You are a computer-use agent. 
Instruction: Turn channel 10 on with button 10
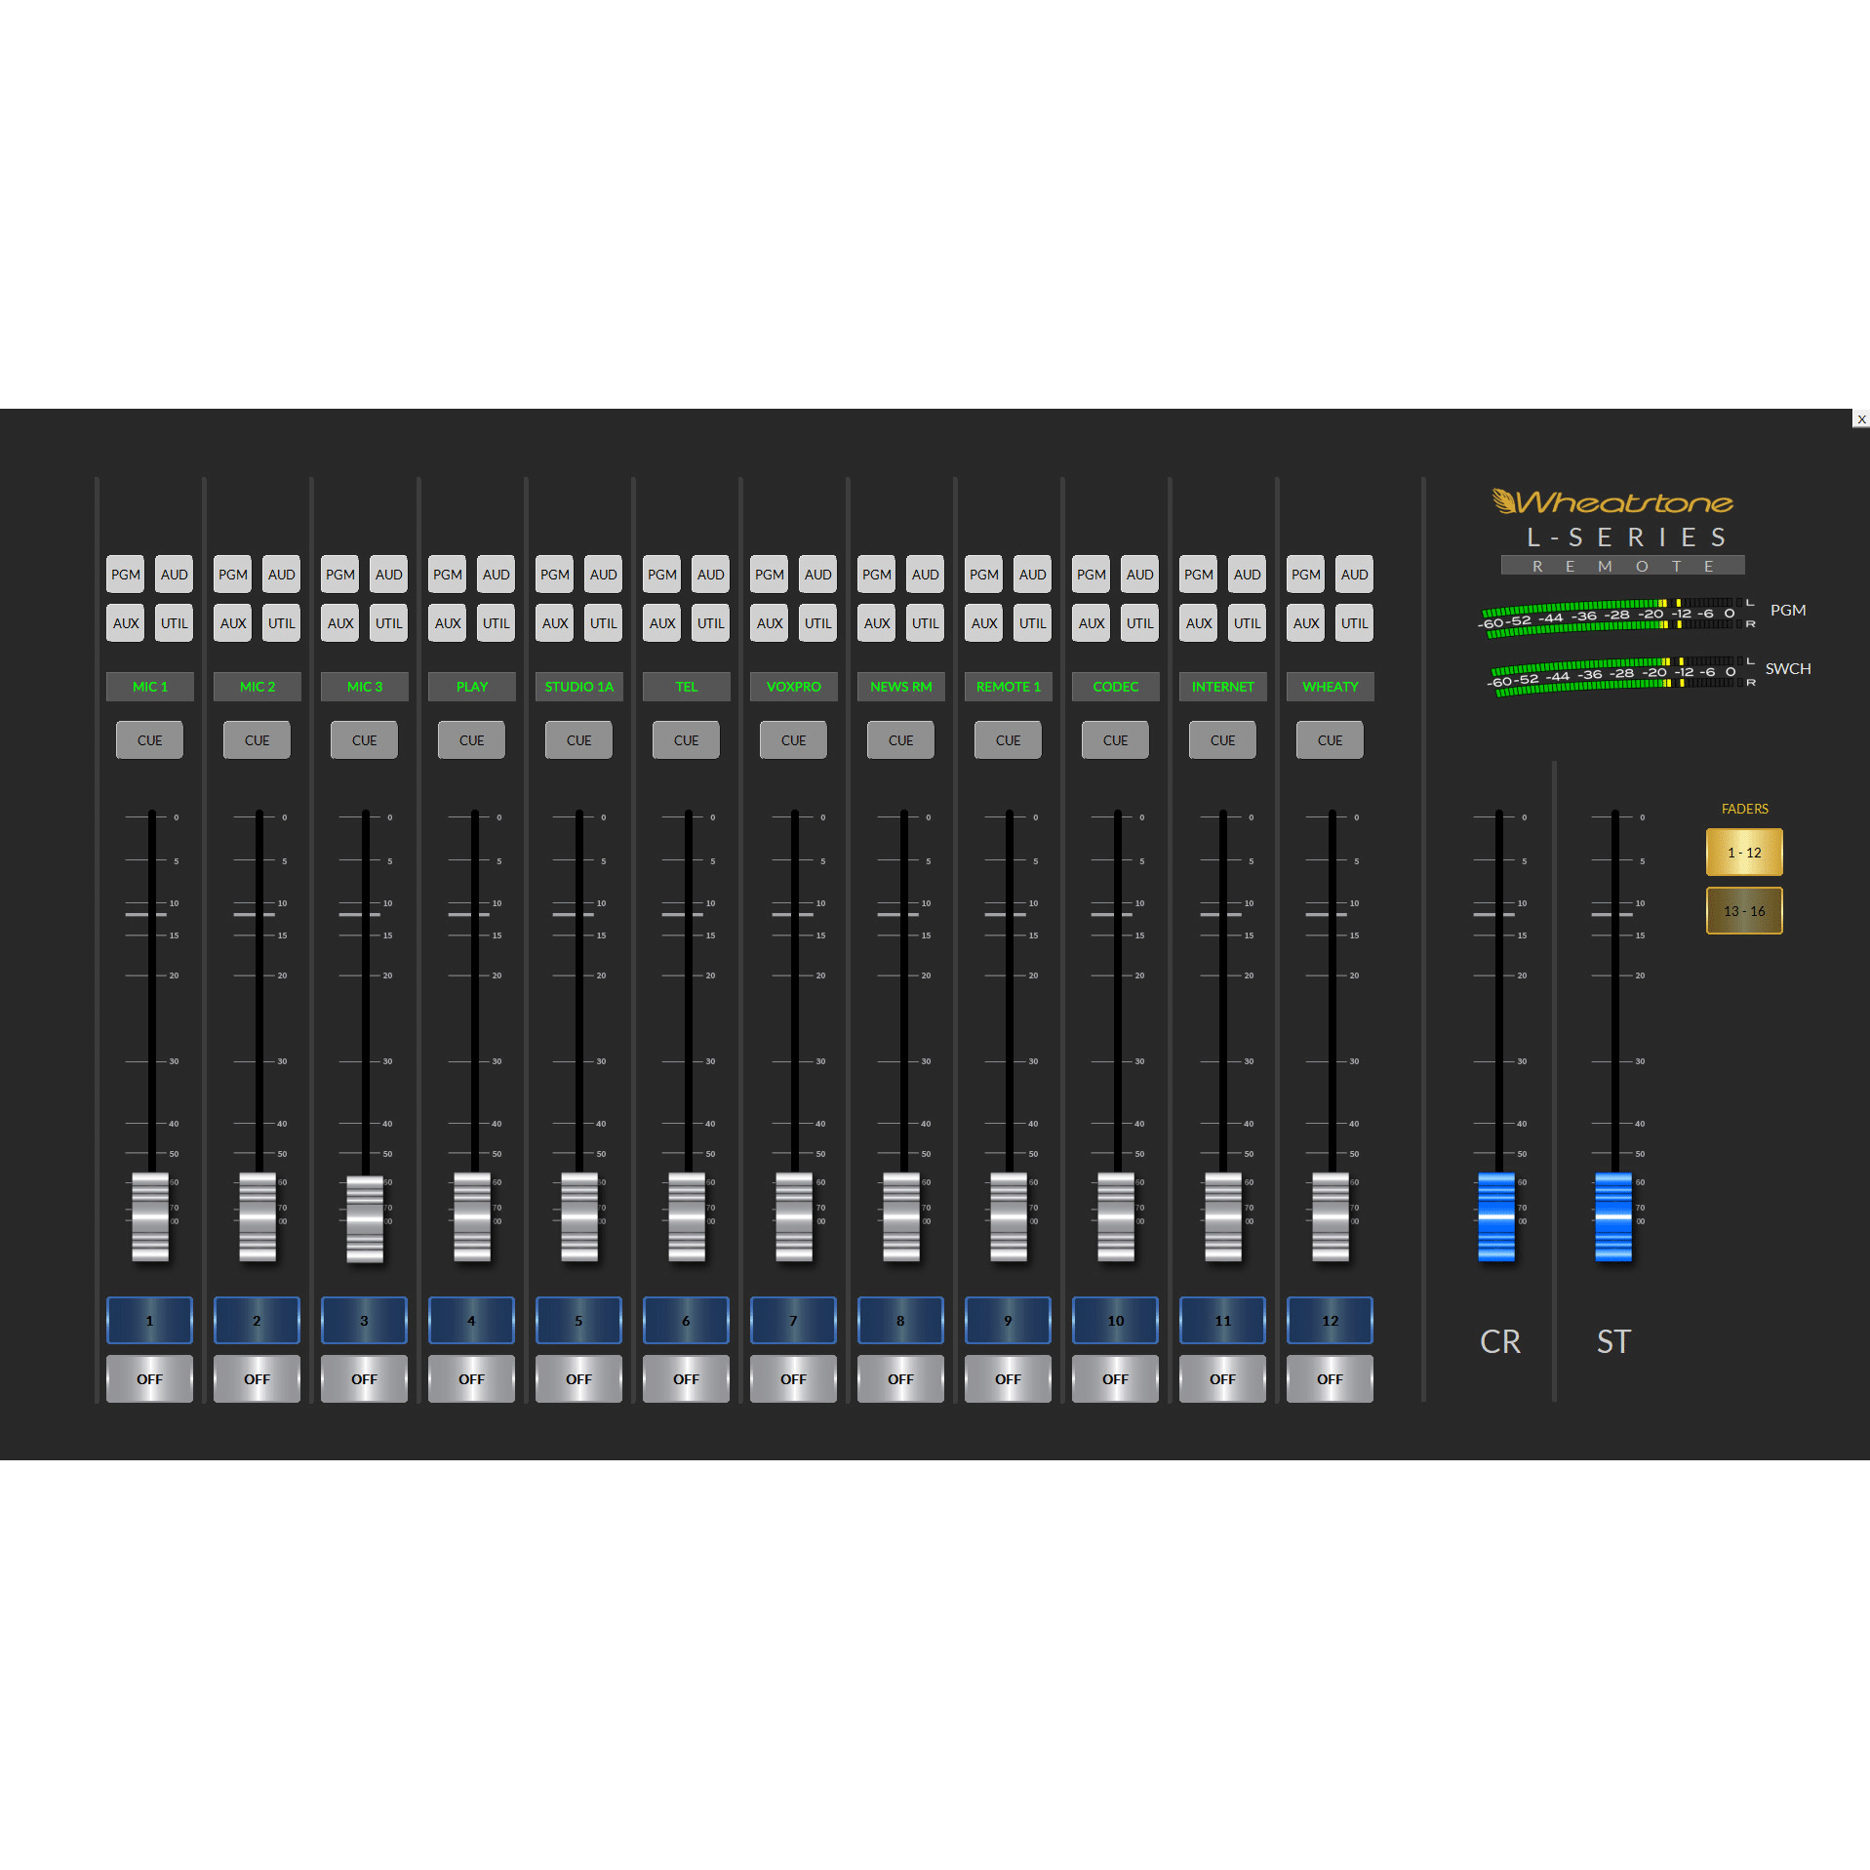tap(1115, 1321)
